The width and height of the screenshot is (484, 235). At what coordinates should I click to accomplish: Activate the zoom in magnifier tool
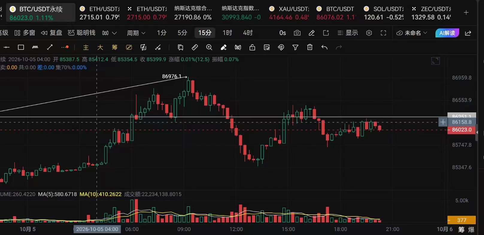209,47
